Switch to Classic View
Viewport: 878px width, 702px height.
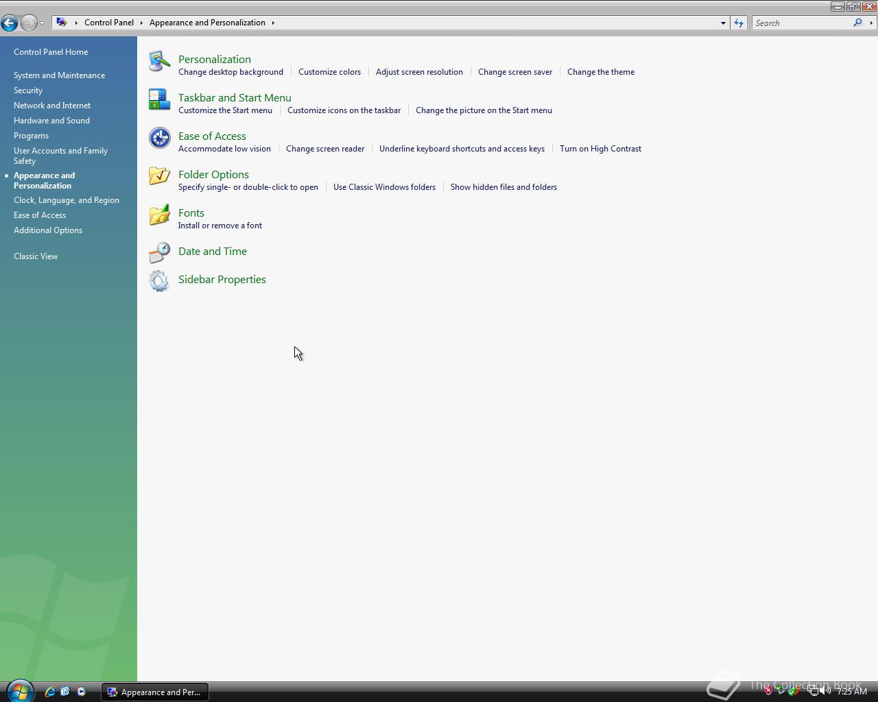36,256
